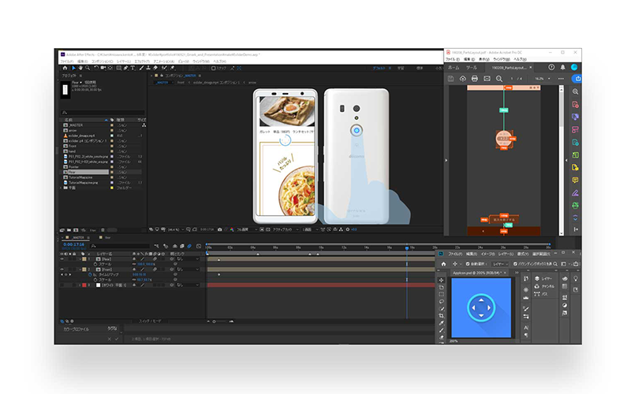Open the Photoshop レイヤー panel
Image resolution: width=631 pixels, height=394 pixels.
point(544,279)
